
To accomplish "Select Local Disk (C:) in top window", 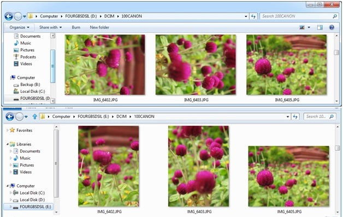I will point(29,91).
